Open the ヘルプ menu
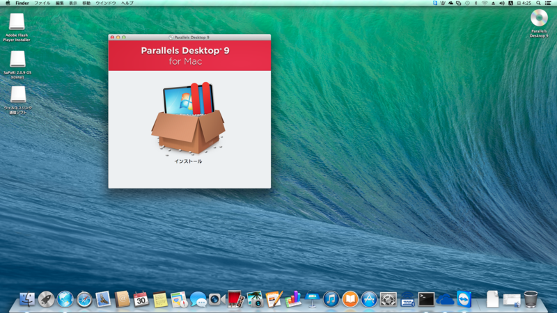This screenshot has height=313, width=557. pos(127,3)
